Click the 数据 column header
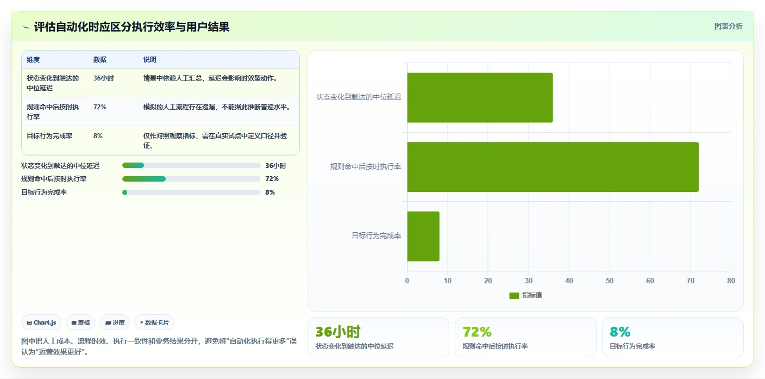The image size is (765, 379). coord(100,60)
